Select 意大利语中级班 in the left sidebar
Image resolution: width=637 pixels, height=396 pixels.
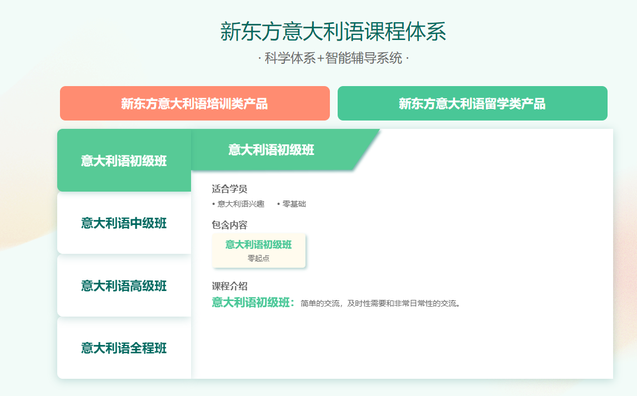click(124, 223)
